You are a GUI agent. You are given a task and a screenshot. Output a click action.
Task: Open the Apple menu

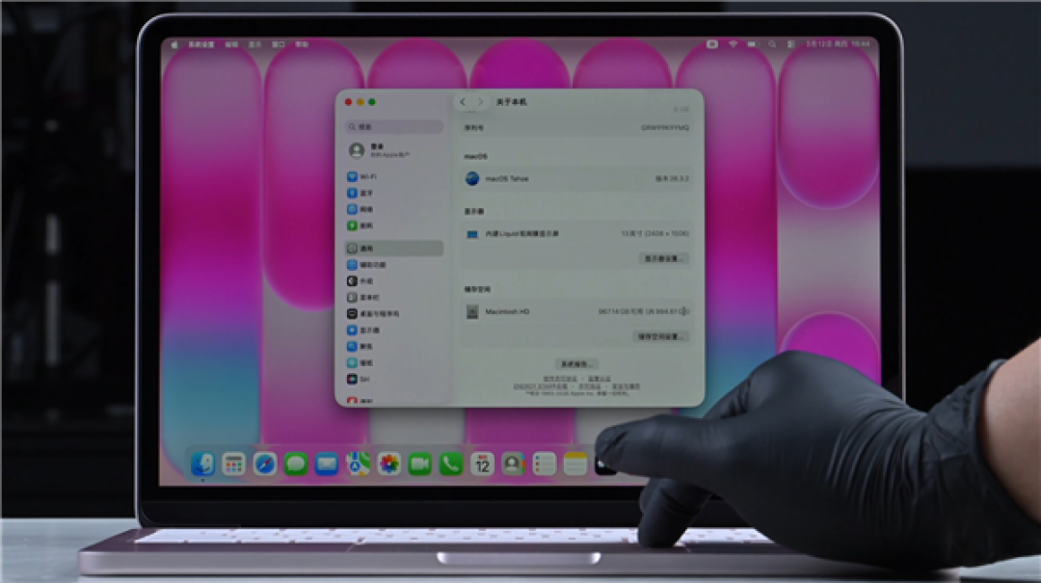(174, 44)
